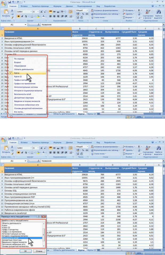Open font size 11 dropdown in popup-menu window
This screenshot has height=255, width=165.
[38, 12]
